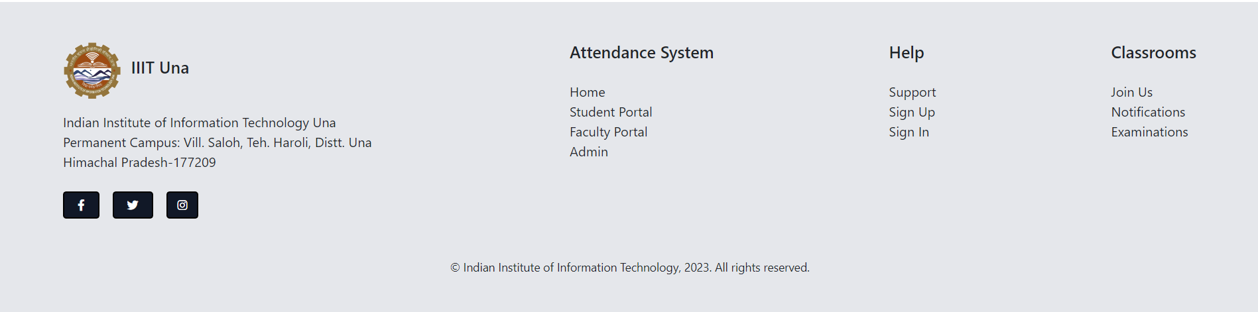Open the Examinations link
The height and width of the screenshot is (312, 1258).
point(1150,132)
